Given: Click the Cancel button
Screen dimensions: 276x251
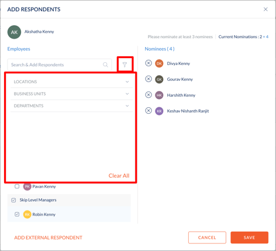Looking at the screenshot, I should click(x=207, y=238).
